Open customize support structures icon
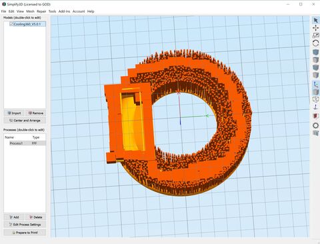320x244 pixels. pos(315,133)
